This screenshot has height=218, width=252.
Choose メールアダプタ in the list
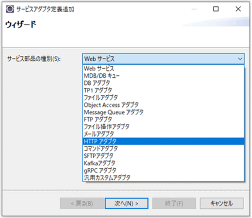coord(163,134)
